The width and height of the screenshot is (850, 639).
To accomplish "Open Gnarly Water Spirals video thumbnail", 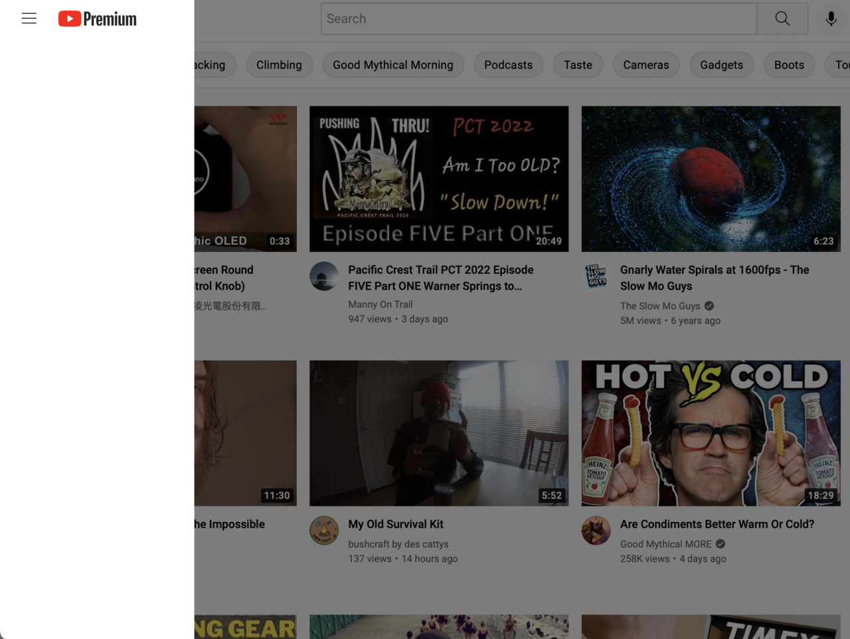I will [x=711, y=179].
